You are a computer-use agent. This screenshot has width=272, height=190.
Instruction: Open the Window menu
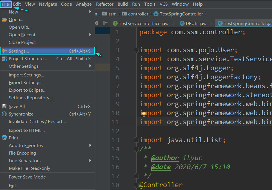click(180, 4)
